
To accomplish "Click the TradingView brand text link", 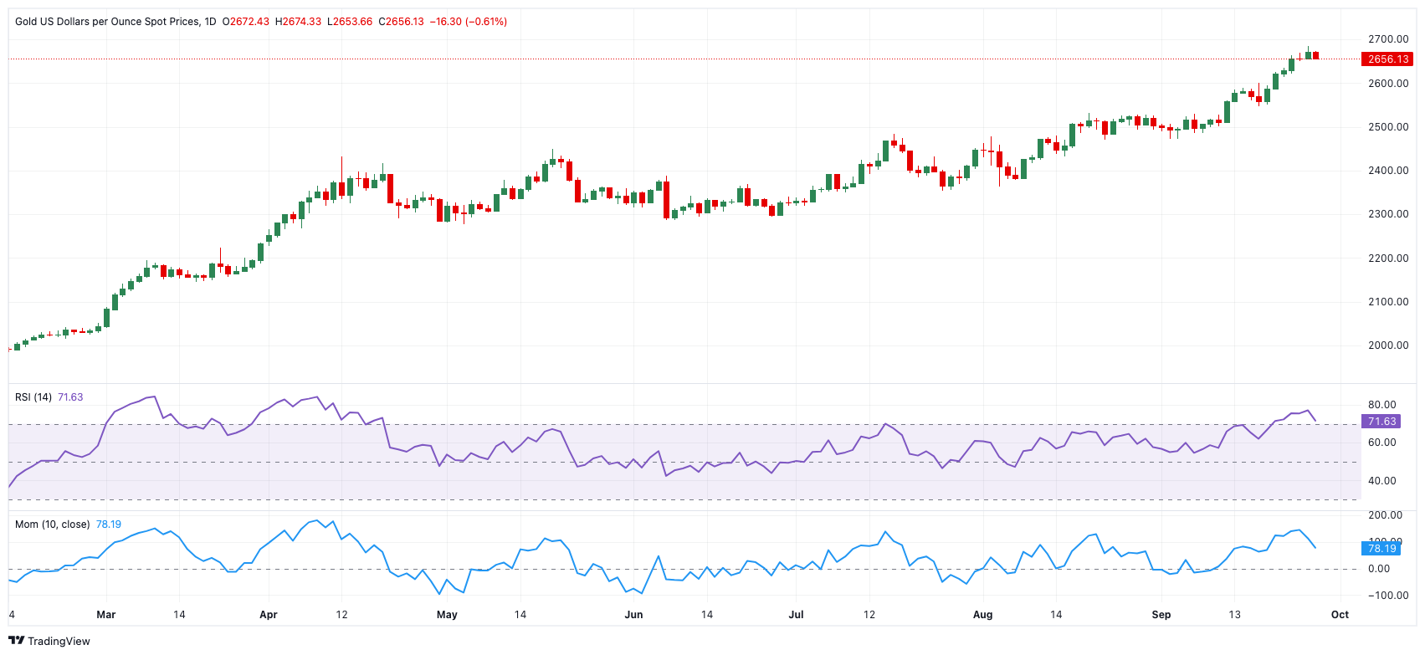I will click(59, 641).
